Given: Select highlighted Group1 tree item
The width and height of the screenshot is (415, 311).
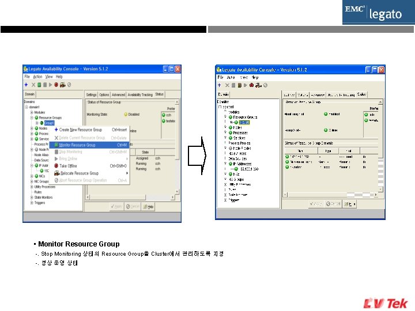Looking at the screenshot, I should (49, 123).
